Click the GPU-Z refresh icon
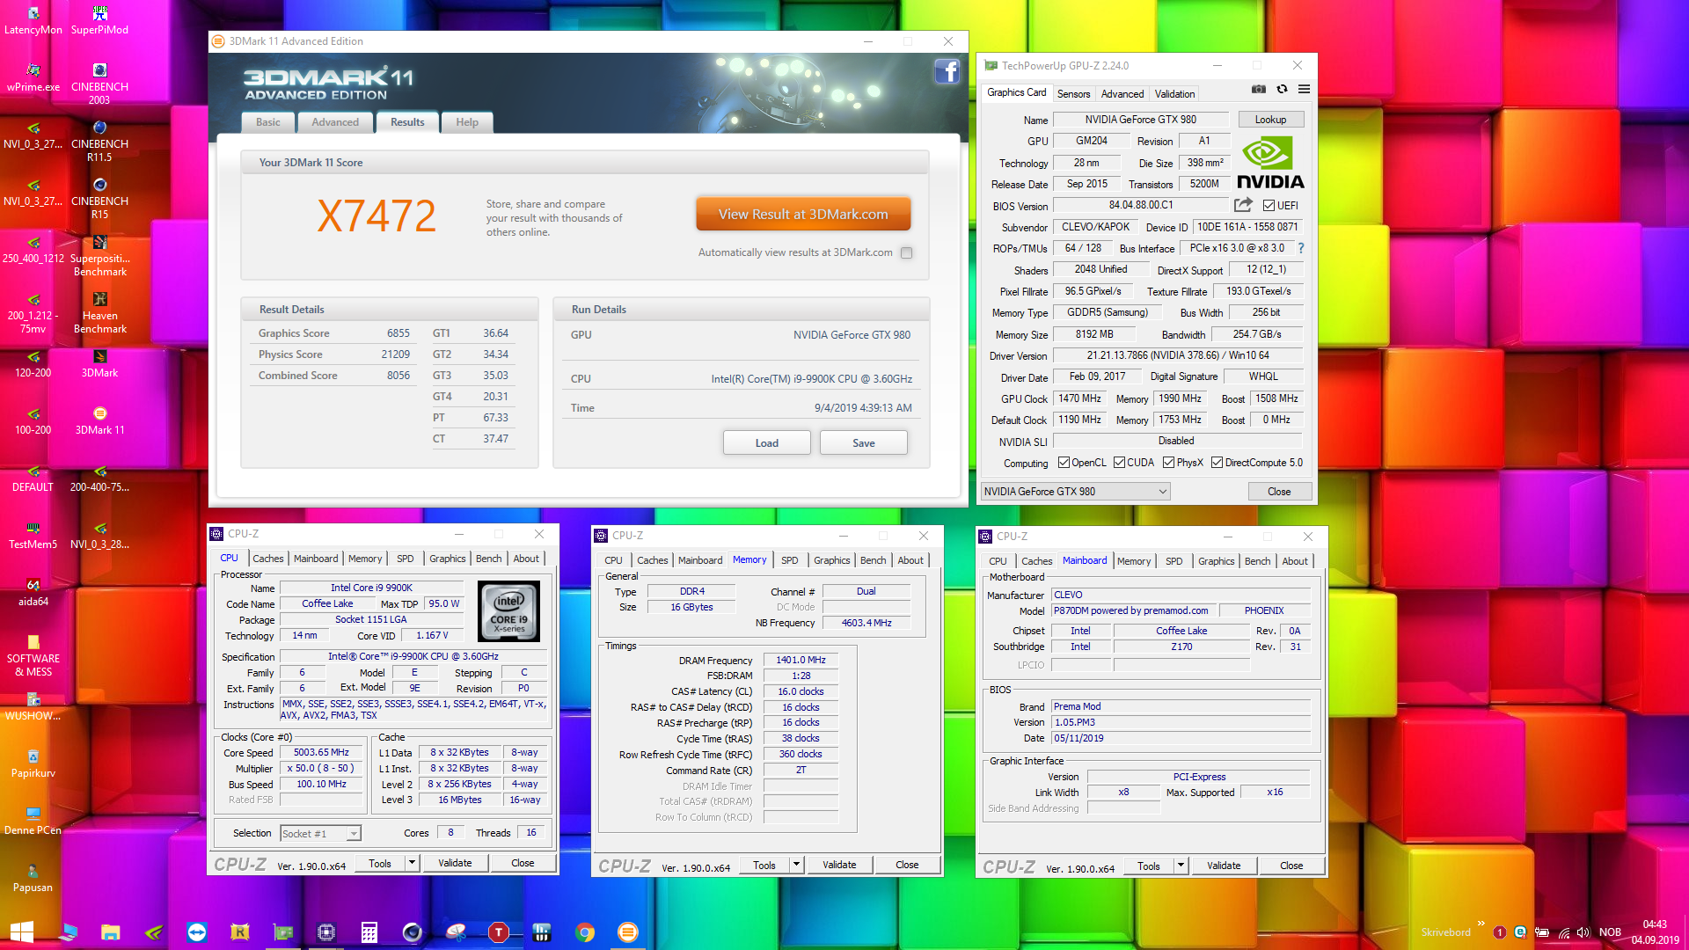 pos(1282,89)
